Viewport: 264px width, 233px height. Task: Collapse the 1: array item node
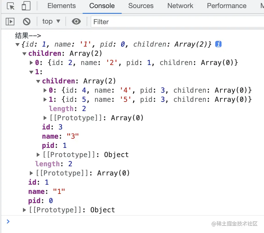(x=31, y=72)
